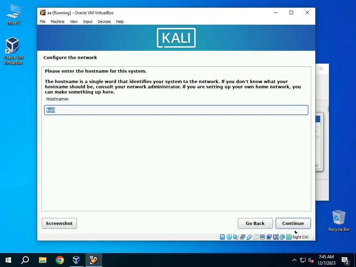Click the Continue button
The width and height of the screenshot is (356, 267).
click(293, 224)
